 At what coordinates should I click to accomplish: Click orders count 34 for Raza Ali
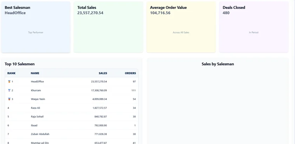[134, 108]
